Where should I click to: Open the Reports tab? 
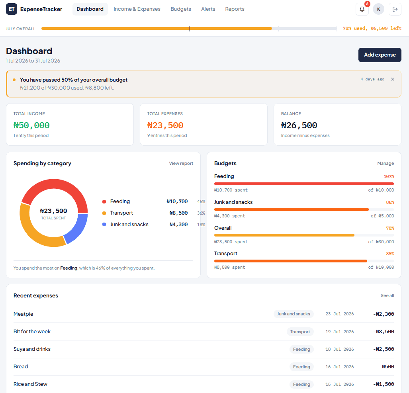pyautogui.click(x=235, y=9)
